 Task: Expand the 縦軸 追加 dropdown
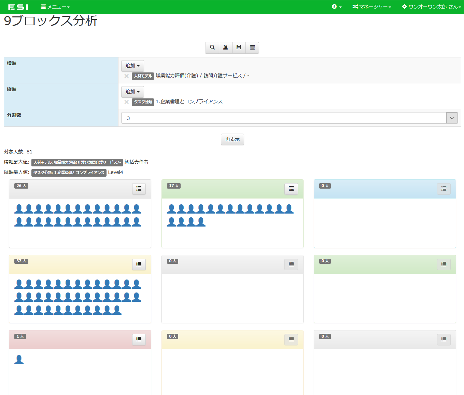132,92
